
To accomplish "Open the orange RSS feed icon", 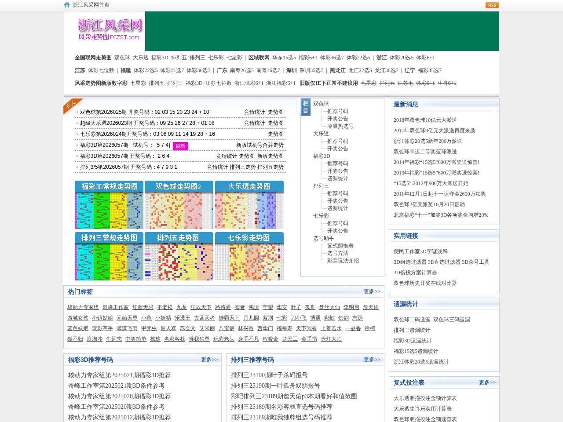I will click(x=492, y=5).
